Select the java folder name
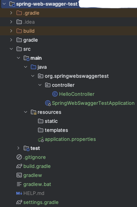137x207 pixels. 42,67
